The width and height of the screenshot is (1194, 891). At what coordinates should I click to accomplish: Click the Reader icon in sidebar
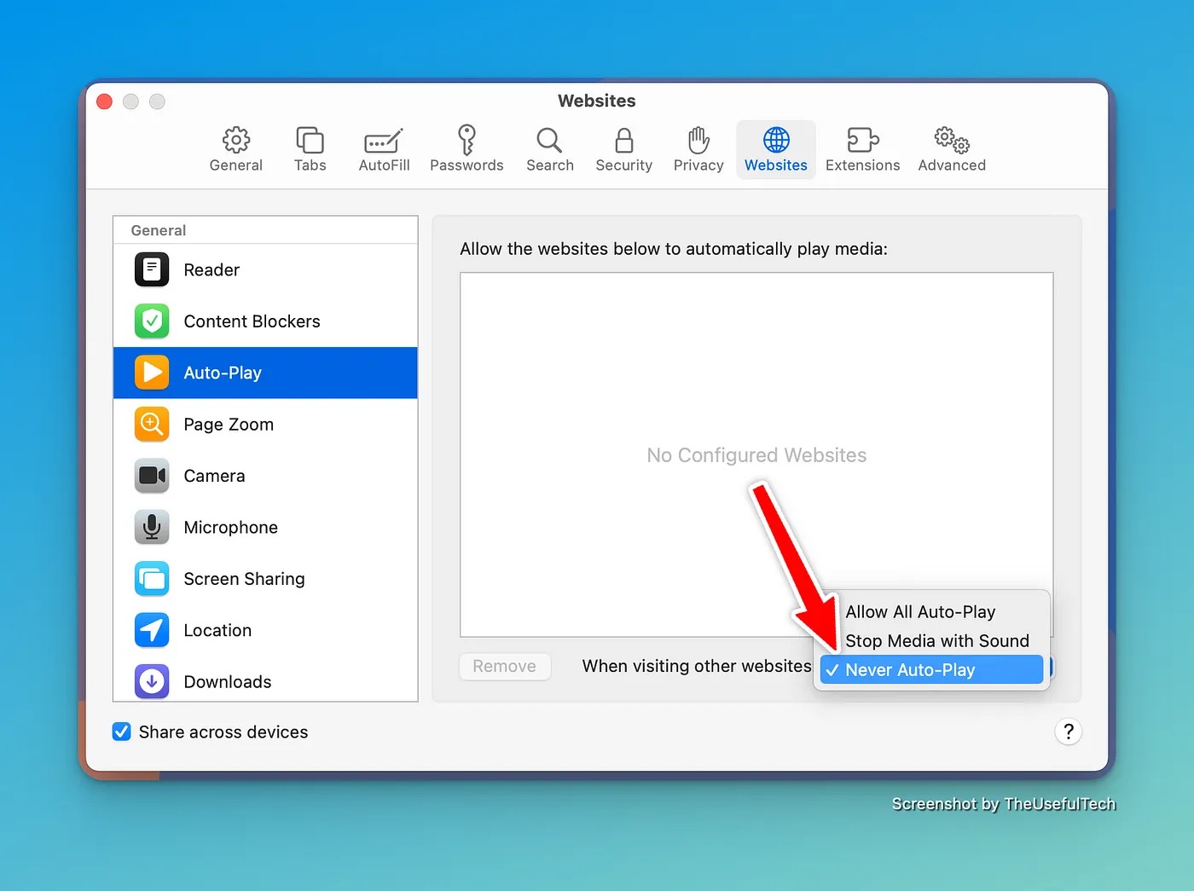click(x=152, y=269)
